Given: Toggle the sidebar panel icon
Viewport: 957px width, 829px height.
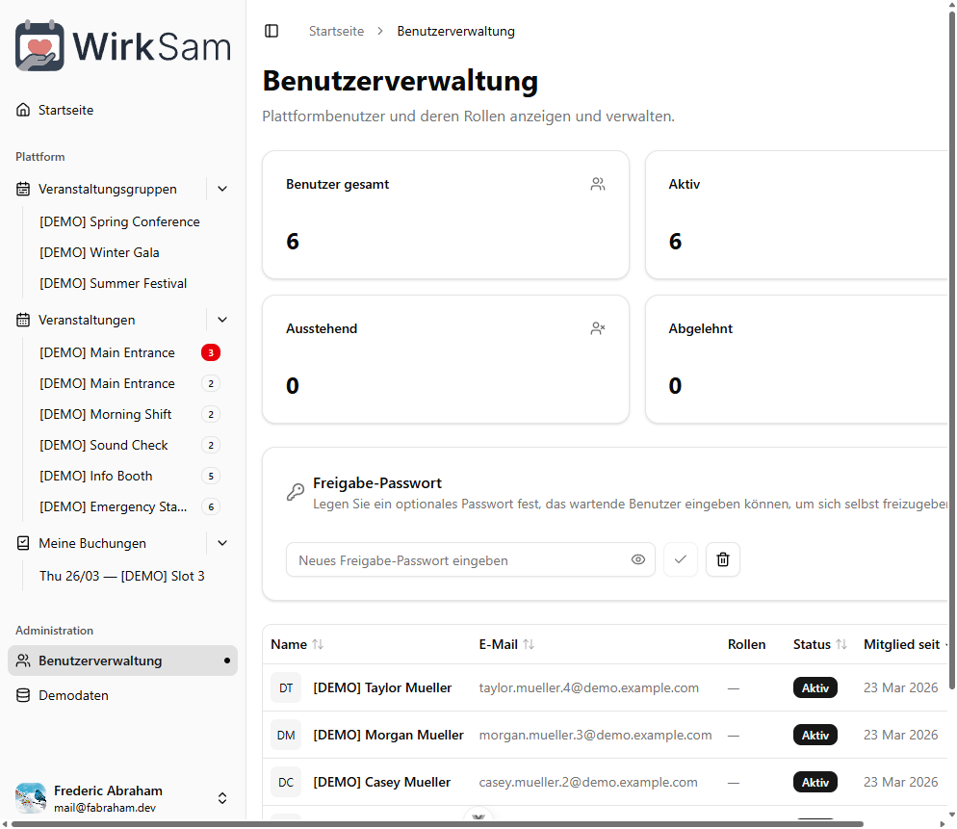Looking at the screenshot, I should (272, 31).
